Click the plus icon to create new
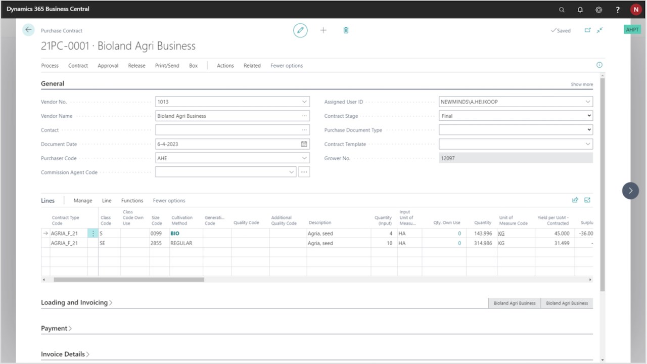This screenshot has height=364, width=647. [x=323, y=30]
